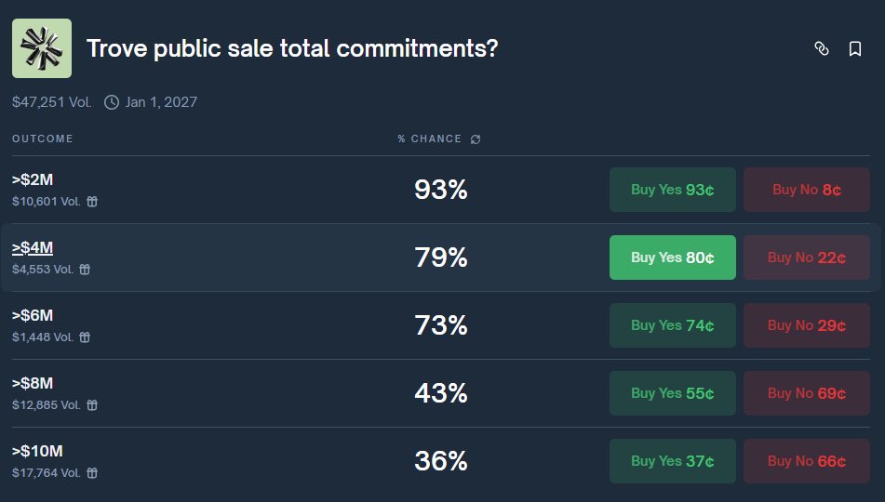Choose Buy Yes 80¢ for >$4M
Viewport: 885px width, 502px height.
[672, 258]
